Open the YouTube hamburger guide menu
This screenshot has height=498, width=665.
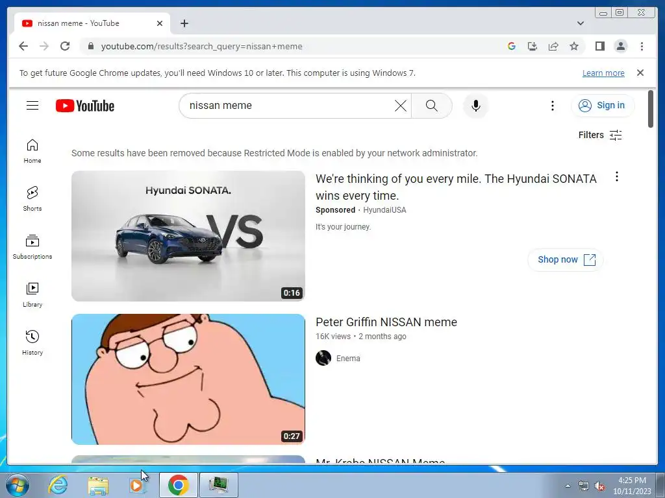click(x=32, y=106)
